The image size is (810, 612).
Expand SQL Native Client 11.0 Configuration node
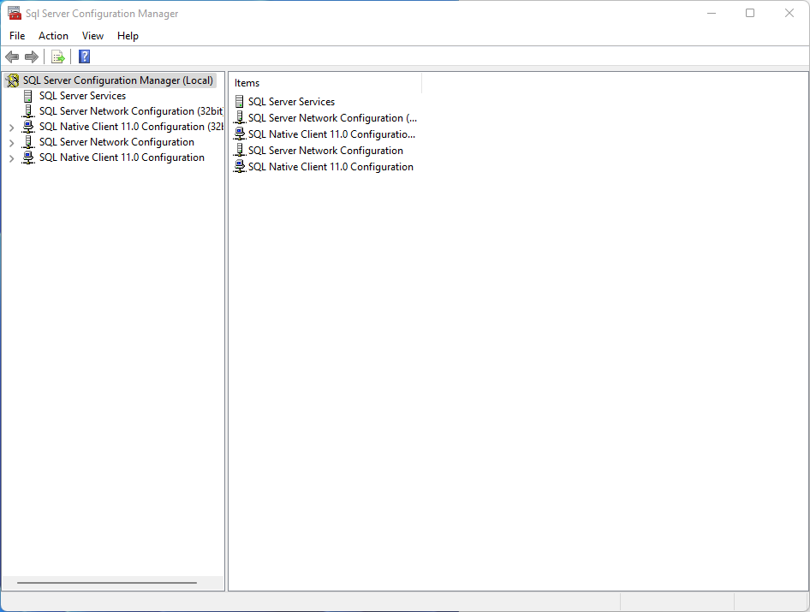(11, 158)
